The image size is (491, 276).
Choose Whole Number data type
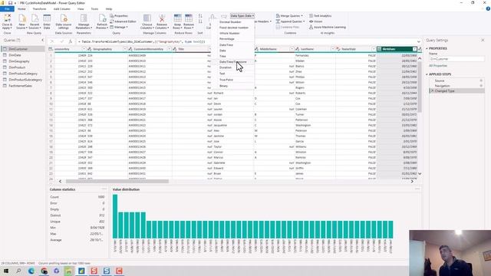click(229, 33)
